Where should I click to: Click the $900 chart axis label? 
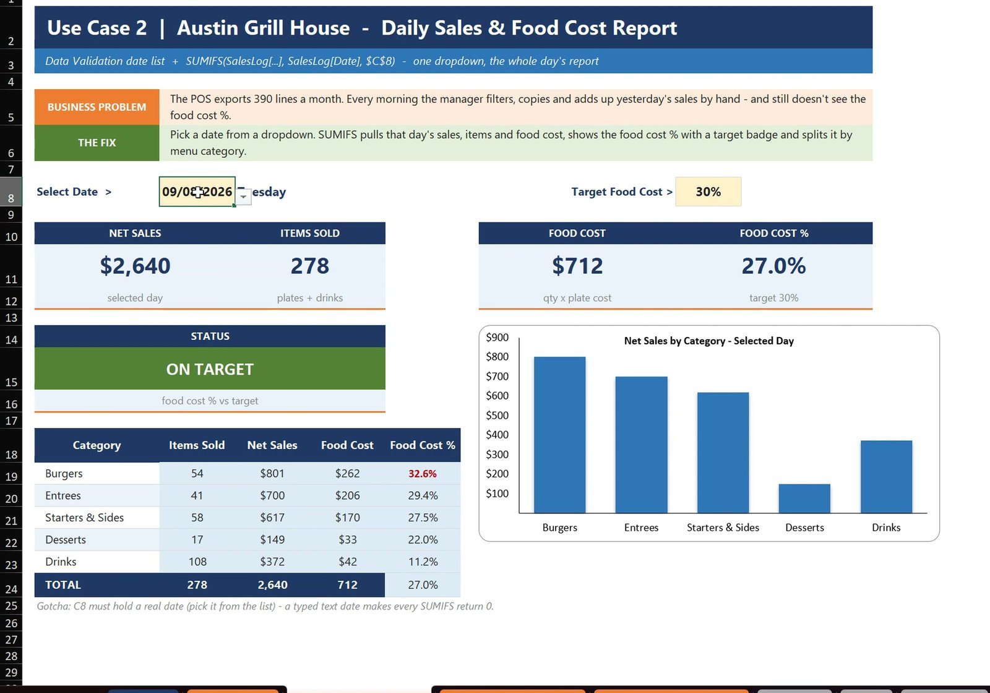(497, 338)
